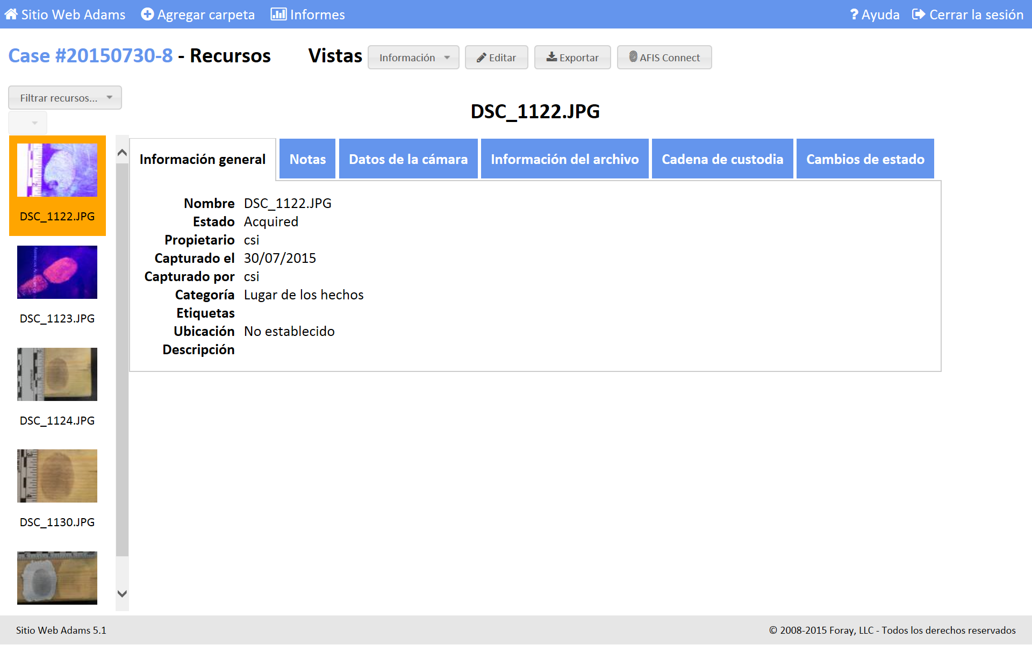Switch to the Notas tab
Screen dimensions: 1032x645
click(x=307, y=159)
